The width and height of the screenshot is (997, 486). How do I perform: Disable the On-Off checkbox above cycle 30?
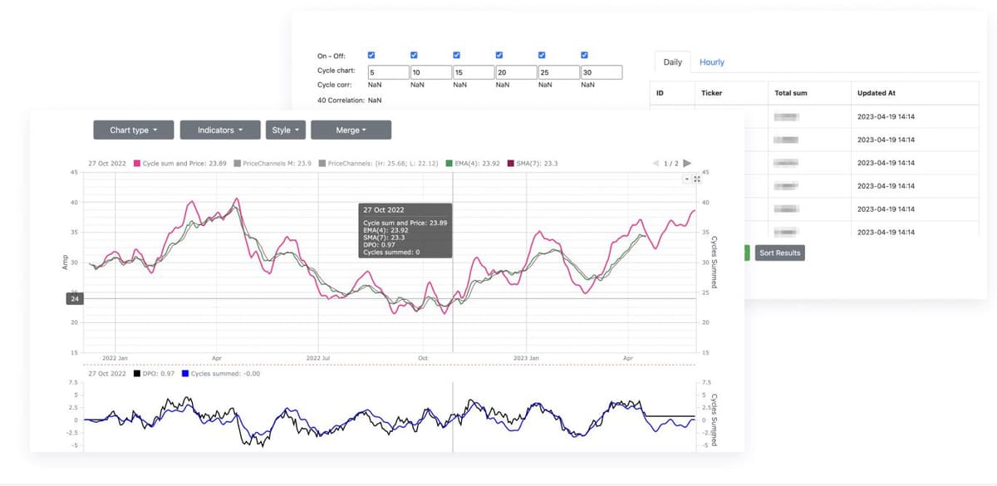[x=584, y=56]
